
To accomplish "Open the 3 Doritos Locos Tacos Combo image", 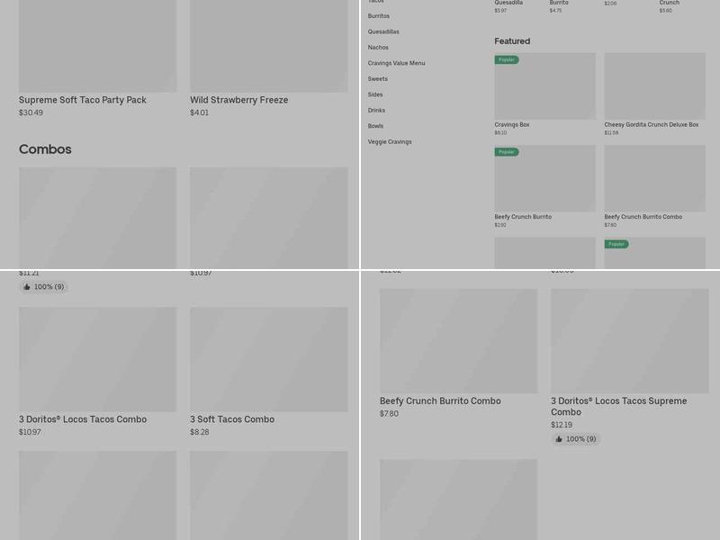I will (97, 359).
